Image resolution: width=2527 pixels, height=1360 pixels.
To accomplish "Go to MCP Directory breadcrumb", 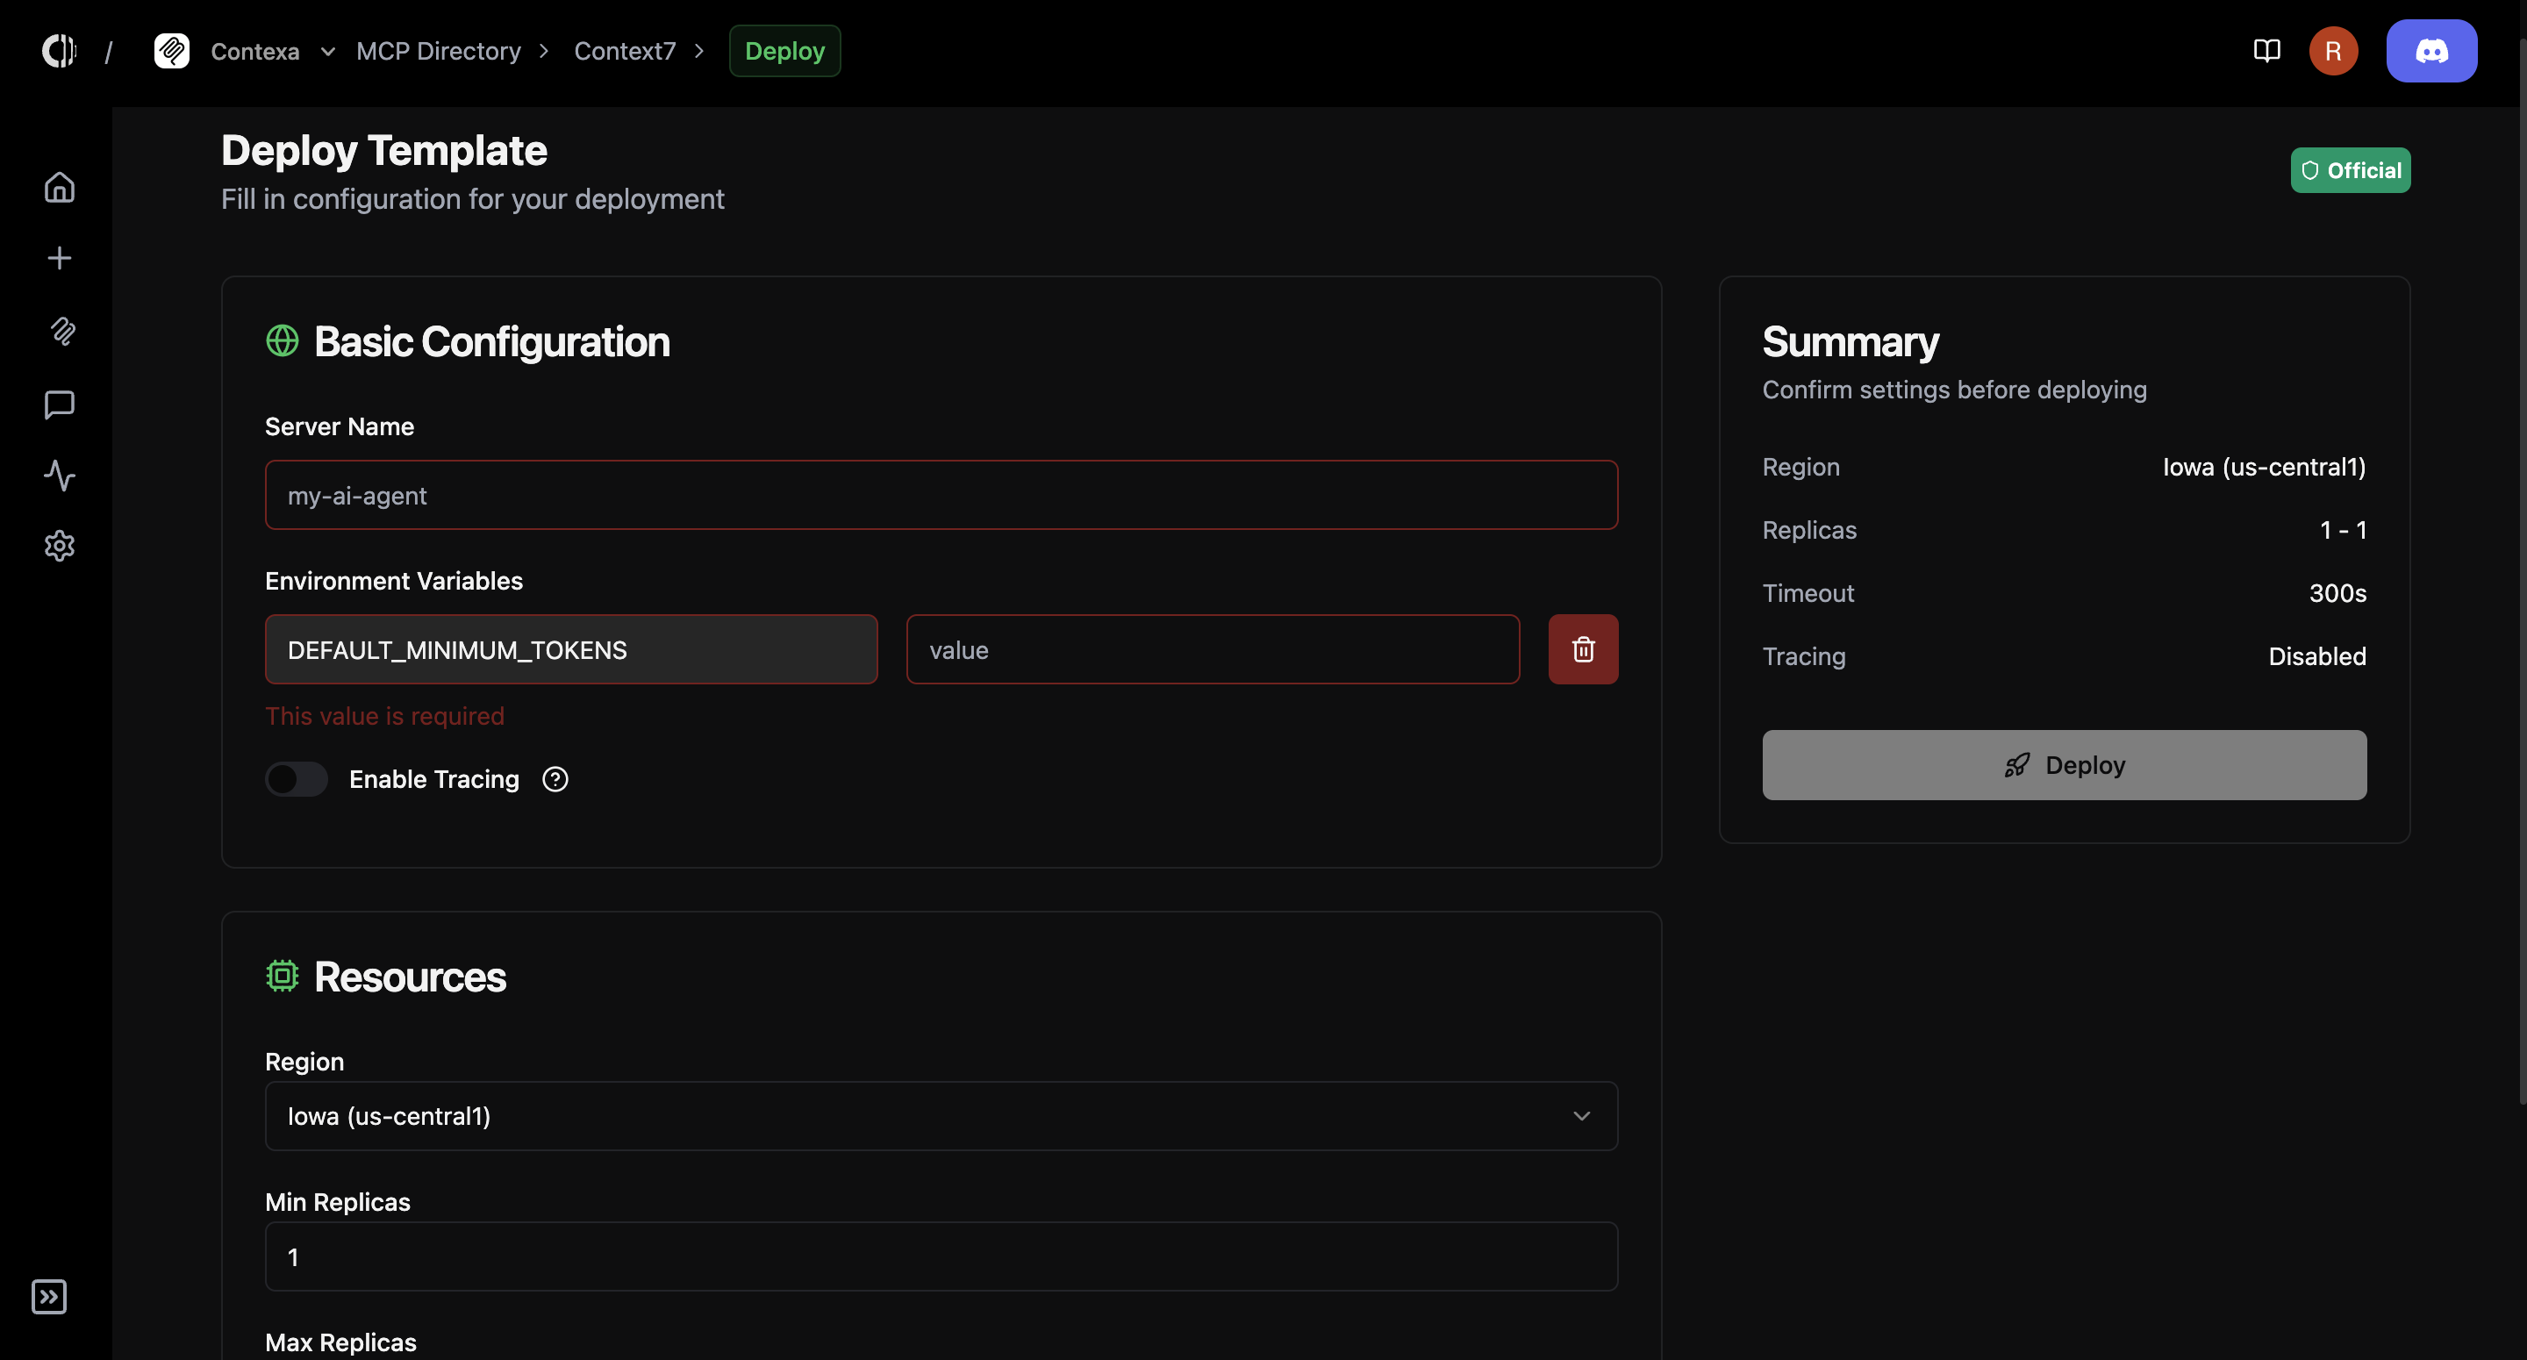I will click(x=439, y=51).
